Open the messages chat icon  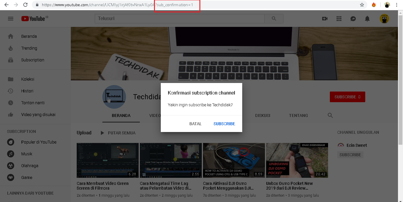pyautogui.click(x=353, y=18)
